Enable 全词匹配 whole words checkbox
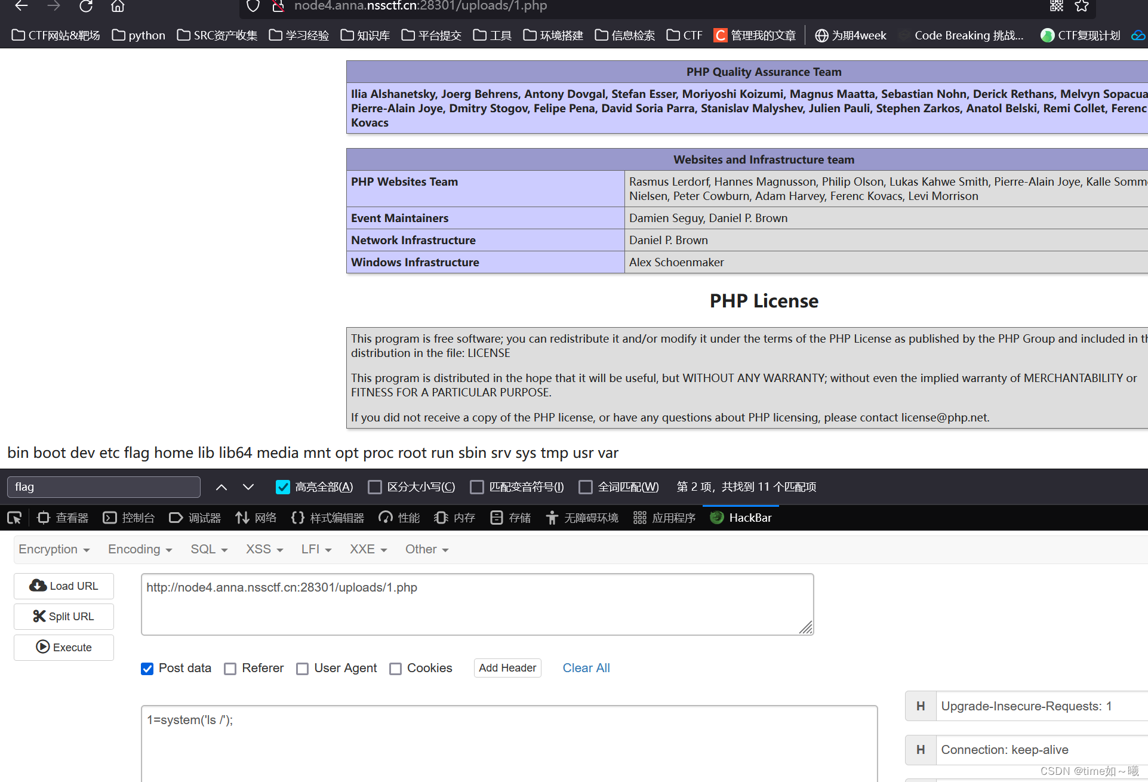 [586, 487]
